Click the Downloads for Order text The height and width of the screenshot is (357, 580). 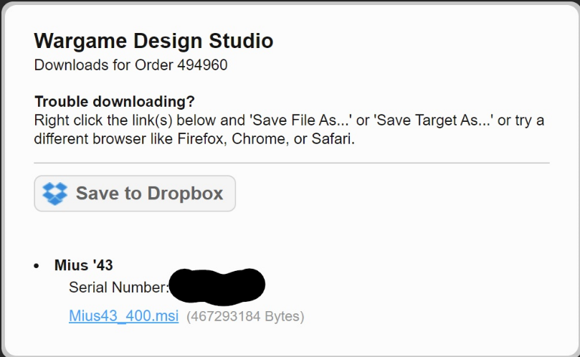point(103,65)
